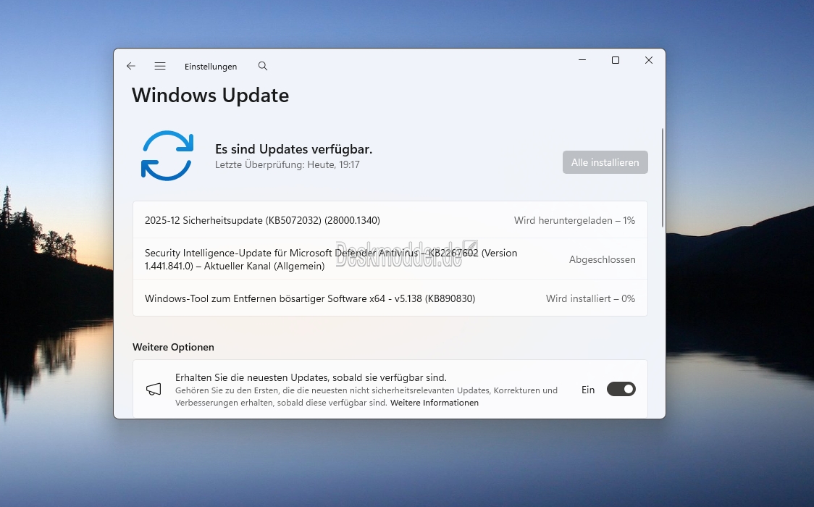
Task: Select the 2025-12 Sicherheitsupdate KB5072032 entry
Action: (262, 220)
